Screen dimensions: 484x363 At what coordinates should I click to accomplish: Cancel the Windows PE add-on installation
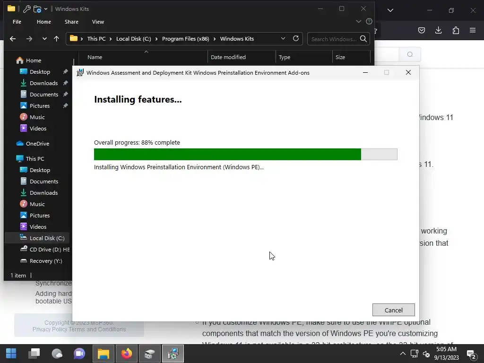click(393, 310)
